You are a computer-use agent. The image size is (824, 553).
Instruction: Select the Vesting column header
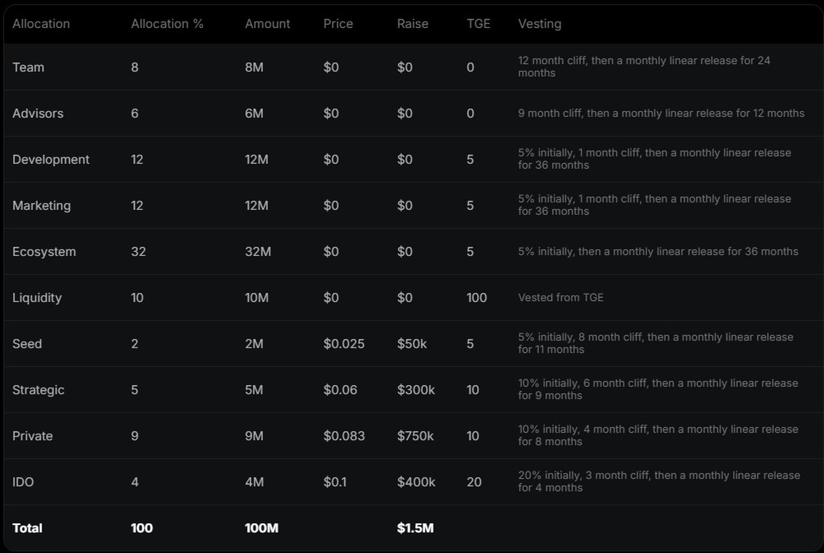point(539,24)
